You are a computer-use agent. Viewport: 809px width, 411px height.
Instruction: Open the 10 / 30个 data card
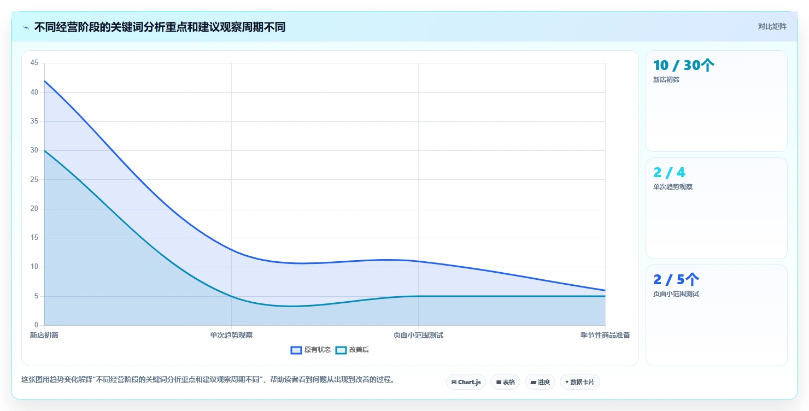click(x=716, y=101)
